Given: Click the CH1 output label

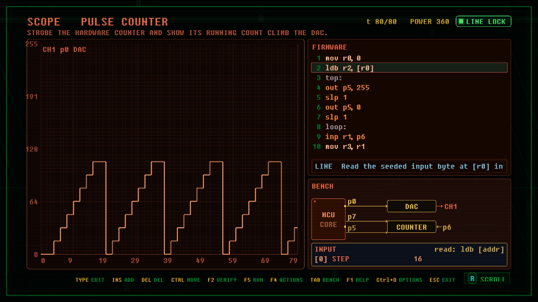Looking at the screenshot, I should pyautogui.click(x=451, y=206).
